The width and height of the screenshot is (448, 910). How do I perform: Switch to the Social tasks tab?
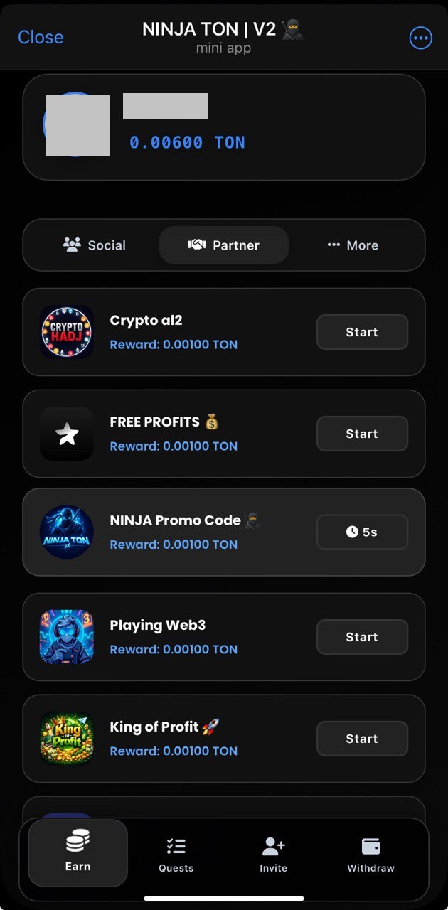tap(95, 245)
